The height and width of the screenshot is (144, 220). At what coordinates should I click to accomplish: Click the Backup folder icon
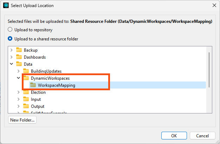pyautogui.click(x=19, y=50)
